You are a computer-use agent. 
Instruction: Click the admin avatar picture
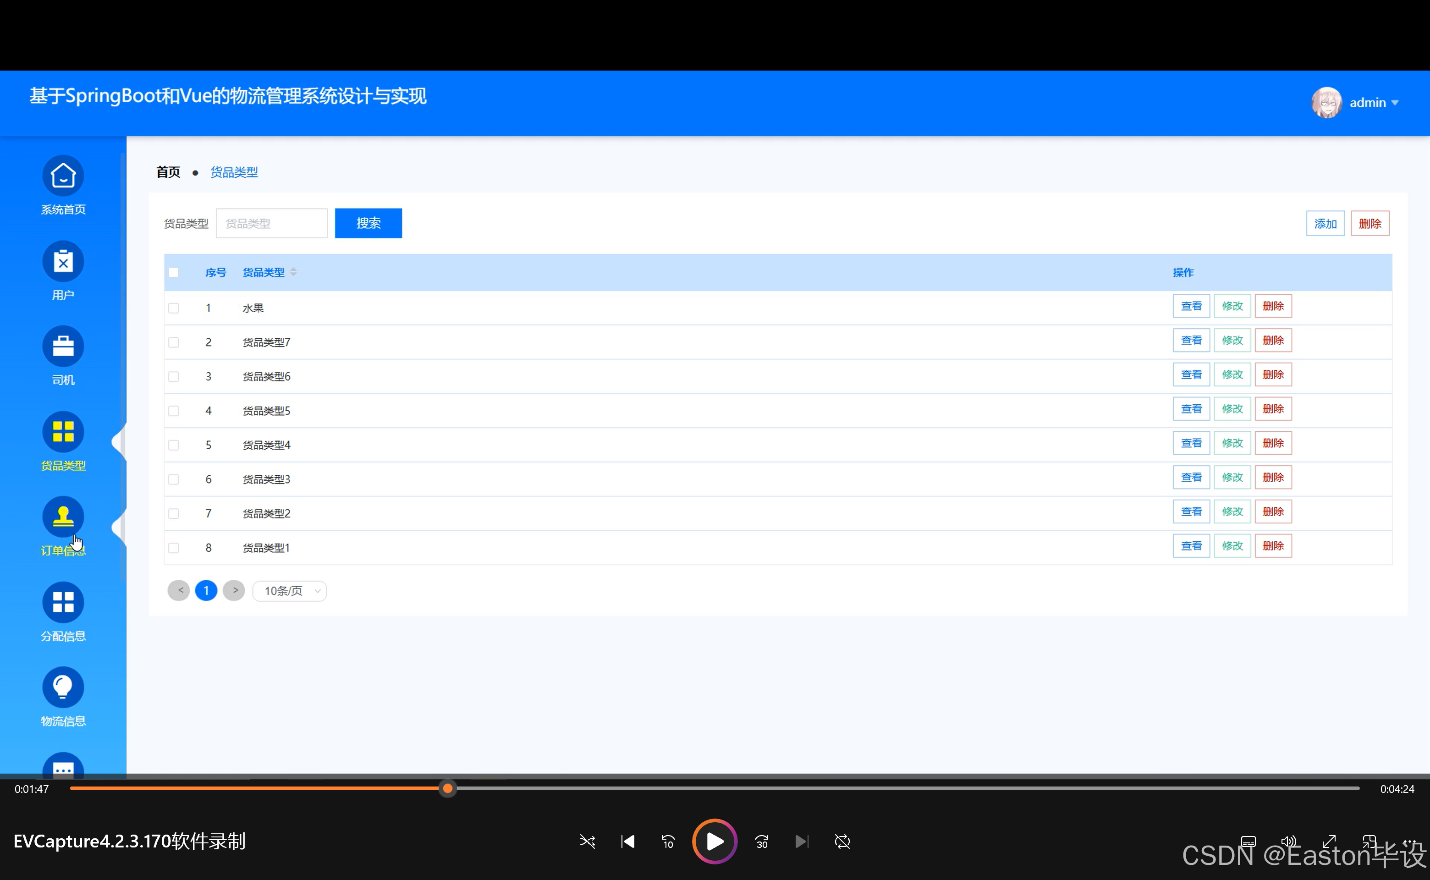(x=1326, y=102)
